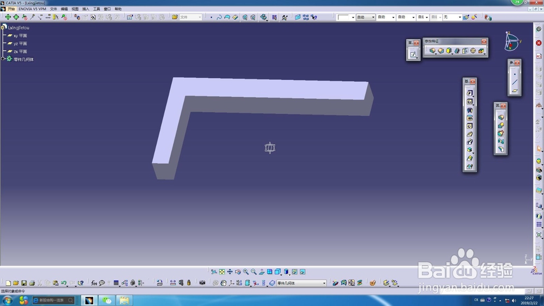The image size is (544, 306).
Task: Close the 修饰特征 floating toolbar
Action: tap(484, 41)
